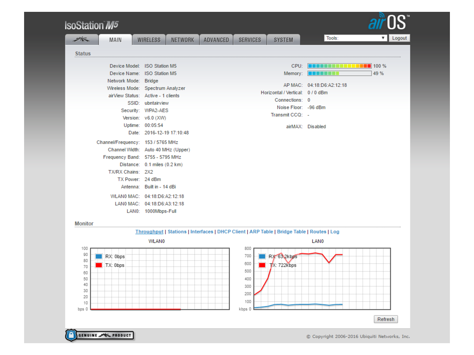The width and height of the screenshot is (474, 355).
Task: Click the Memory 49 % reading
Action: 378,73
